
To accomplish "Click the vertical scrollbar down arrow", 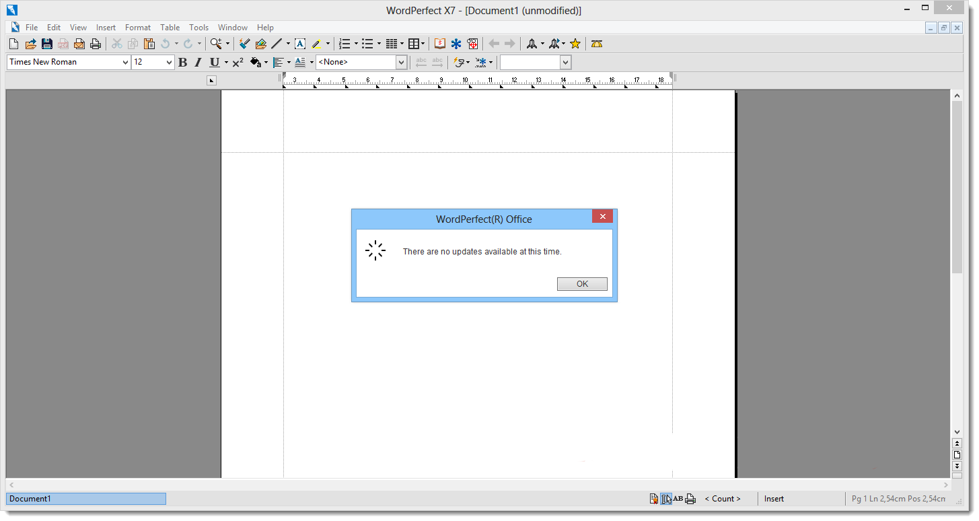I will tap(957, 432).
